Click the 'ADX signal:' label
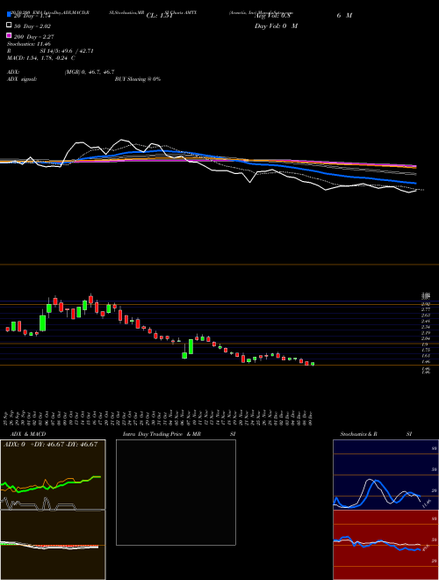439x580 pixels. click(x=22, y=79)
